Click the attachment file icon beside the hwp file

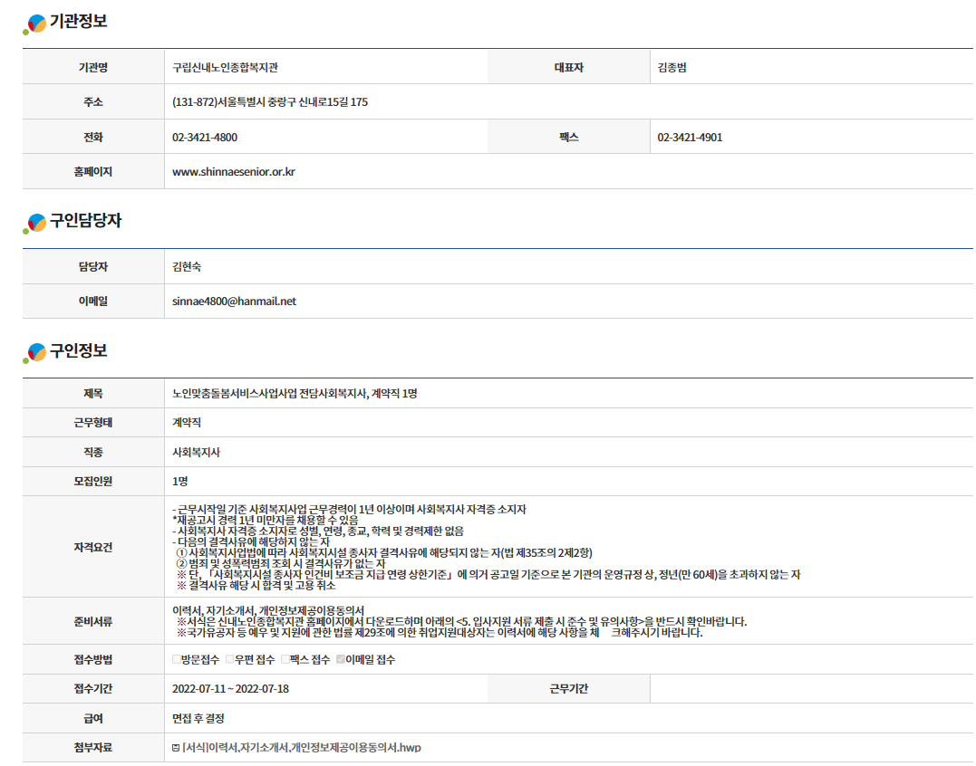click(x=176, y=748)
